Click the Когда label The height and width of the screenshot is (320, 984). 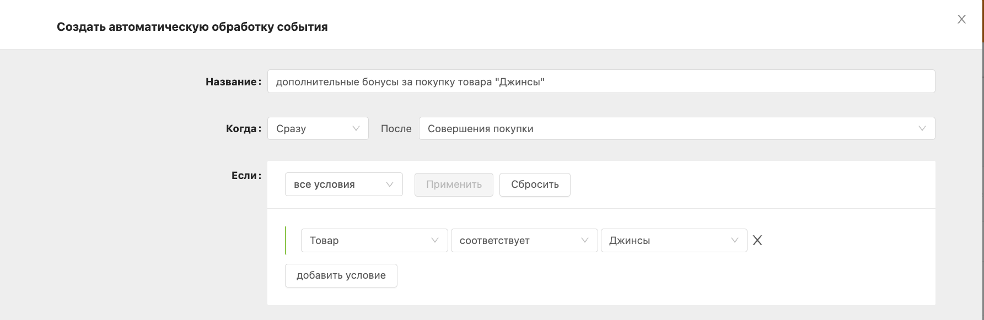tap(244, 129)
